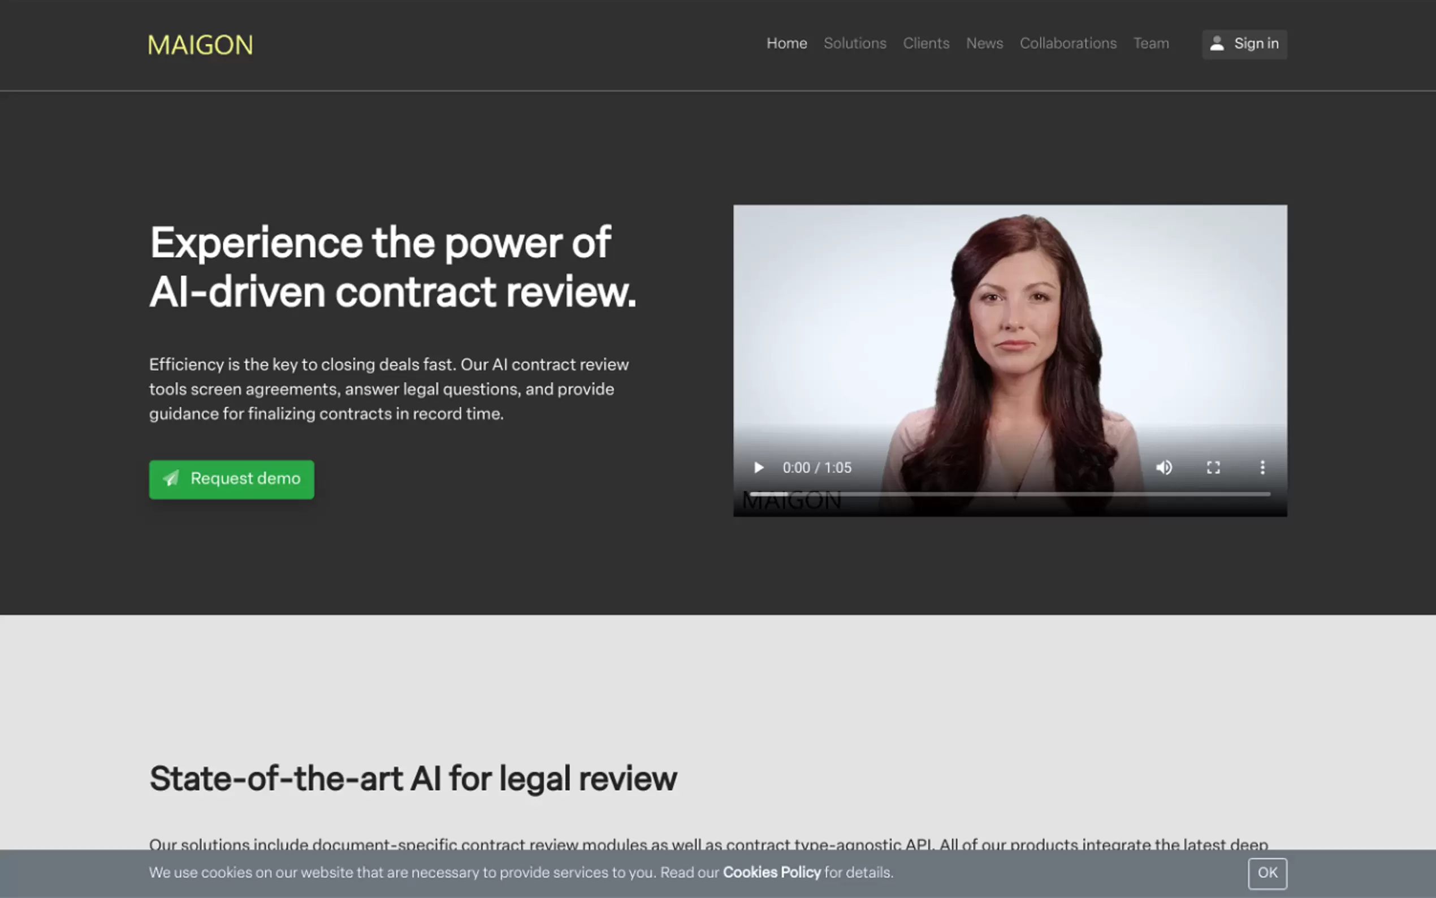This screenshot has height=898, width=1436.
Task: Open video more options three-dot menu
Action: [x=1262, y=468]
